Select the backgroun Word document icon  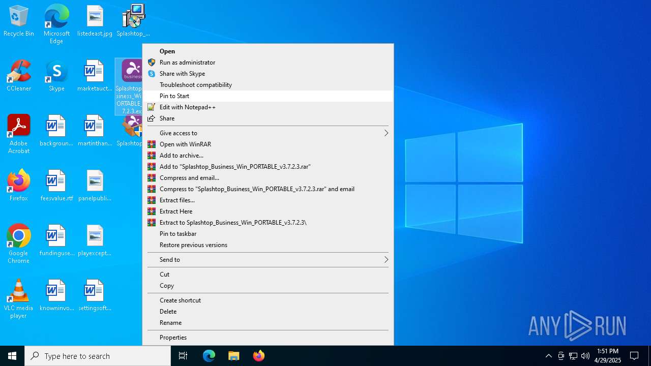click(x=56, y=131)
